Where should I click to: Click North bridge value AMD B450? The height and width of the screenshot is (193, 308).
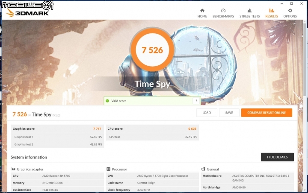click(239, 187)
